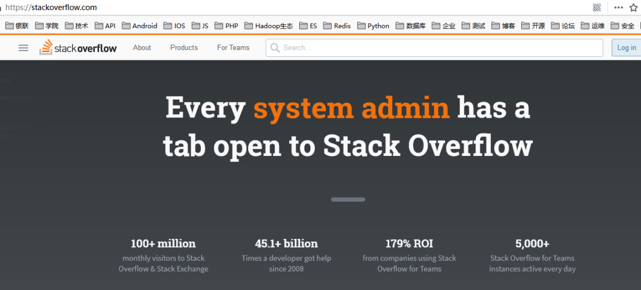Image resolution: width=641 pixels, height=290 pixels.
Task: Open the 技术 bookmark folder
Action: click(x=77, y=26)
